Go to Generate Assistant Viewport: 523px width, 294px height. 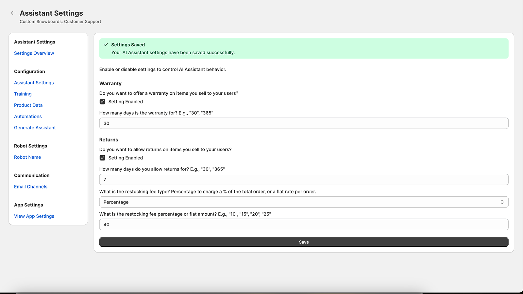35,127
